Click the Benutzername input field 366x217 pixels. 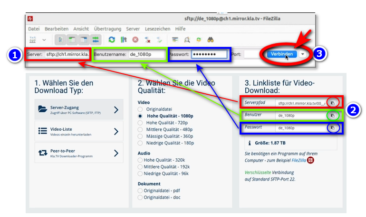pos(146,54)
